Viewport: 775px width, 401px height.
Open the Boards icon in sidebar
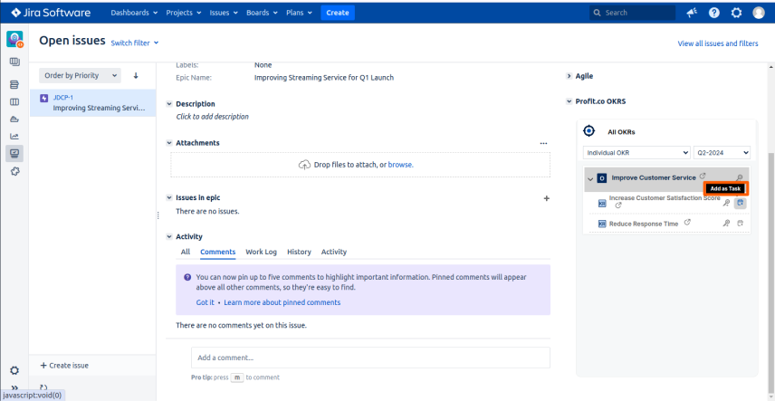14,62
